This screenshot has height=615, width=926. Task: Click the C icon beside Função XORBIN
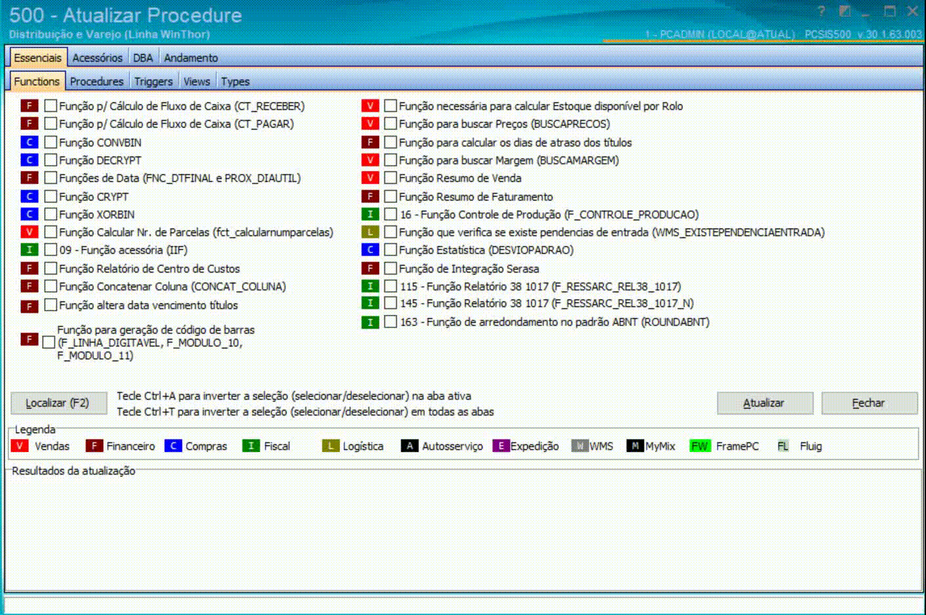pos(29,214)
